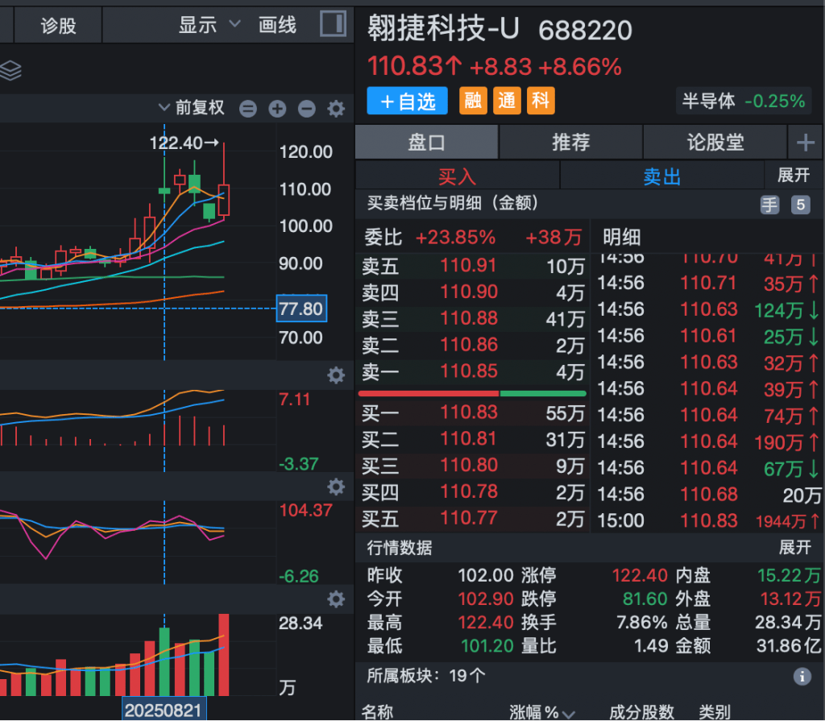Click the 委比 +23.85% value
Image resolution: width=825 pixels, height=721 pixels.
[455, 238]
